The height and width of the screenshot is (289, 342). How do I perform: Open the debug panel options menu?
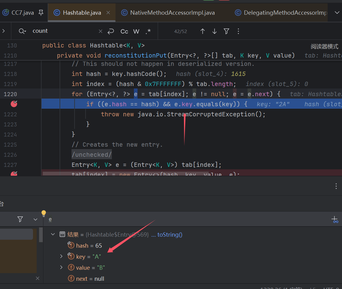pyautogui.click(x=336, y=186)
